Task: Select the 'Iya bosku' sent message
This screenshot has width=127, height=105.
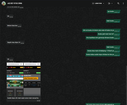Action: (114, 11)
